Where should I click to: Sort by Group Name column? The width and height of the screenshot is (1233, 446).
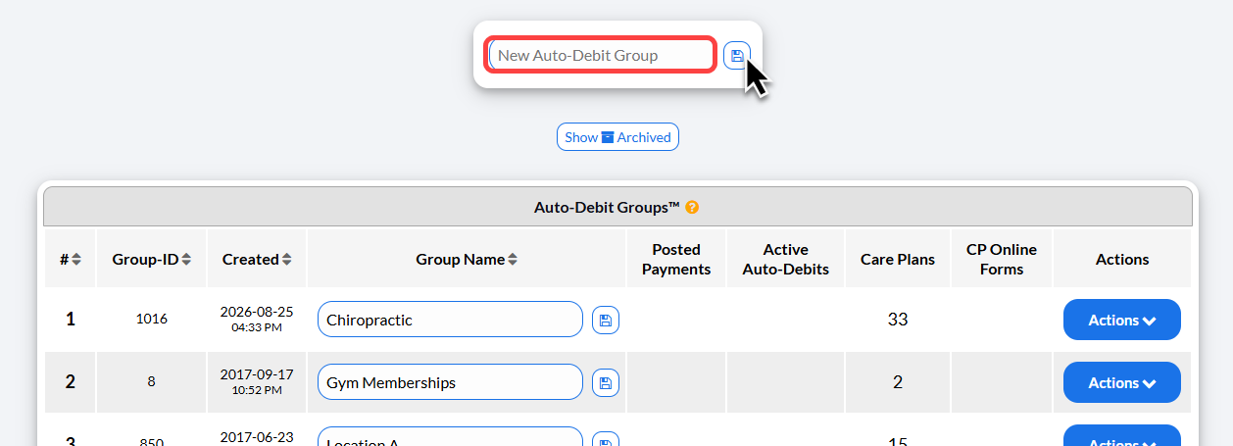(467, 260)
